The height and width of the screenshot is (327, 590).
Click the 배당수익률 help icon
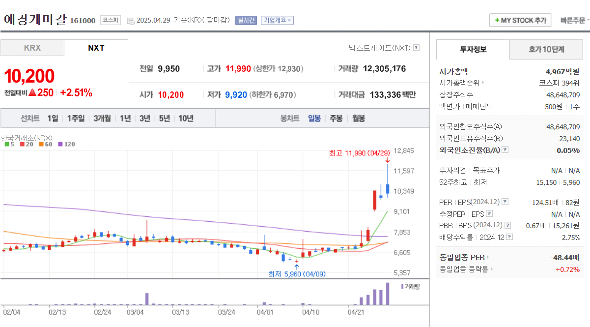pyautogui.click(x=509, y=237)
